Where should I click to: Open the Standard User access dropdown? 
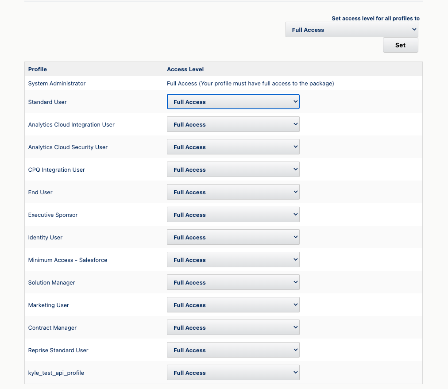click(x=233, y=102)
